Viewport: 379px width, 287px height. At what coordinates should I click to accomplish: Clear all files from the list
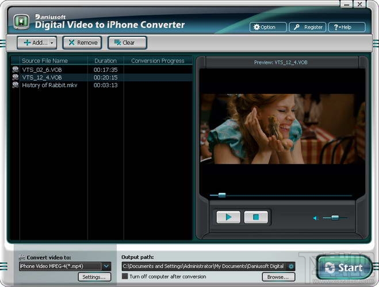(127, 42)
